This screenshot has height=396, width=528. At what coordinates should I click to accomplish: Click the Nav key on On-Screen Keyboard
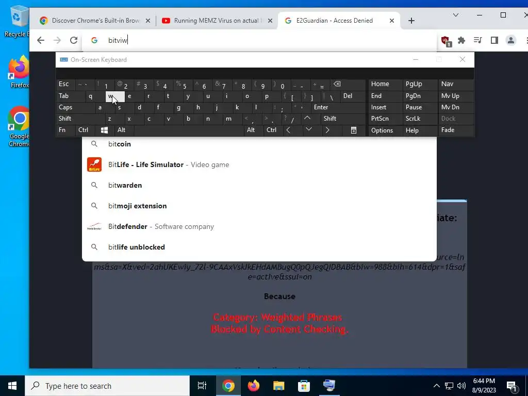pyautogui.click(x=456, y=84)
